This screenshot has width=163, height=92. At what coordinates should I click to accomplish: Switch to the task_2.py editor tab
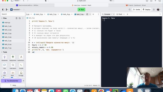coord(38,14)
